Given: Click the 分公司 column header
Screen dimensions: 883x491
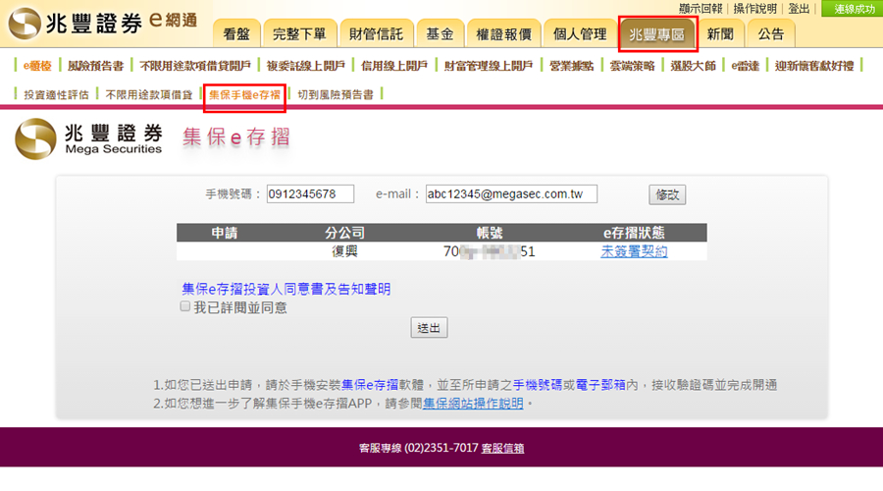Looking at the screenshot, I should point(344,233).
